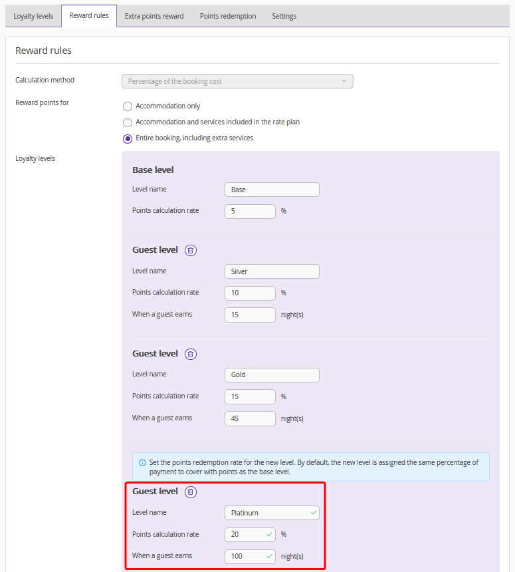Open the Calculation method dropdown

tap(237, 81)
